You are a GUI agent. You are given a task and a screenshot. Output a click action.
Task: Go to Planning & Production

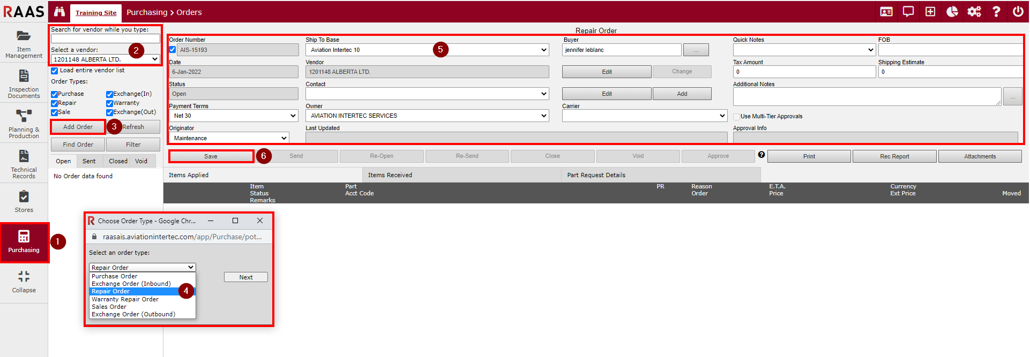pos(24,124)
